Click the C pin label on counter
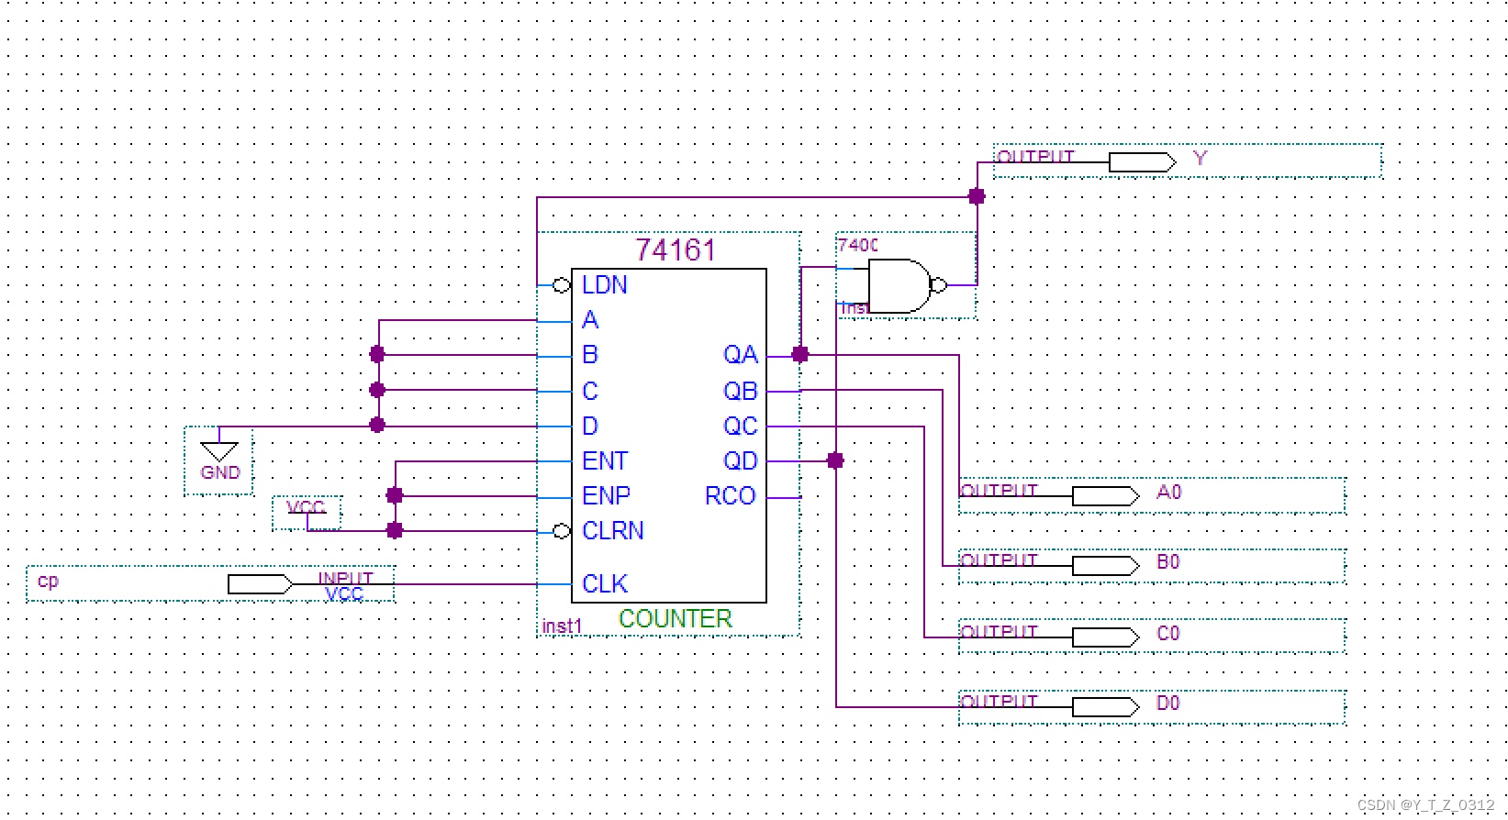The height and width of the screenshot is (820, 1508). click(x=590, y=392)
